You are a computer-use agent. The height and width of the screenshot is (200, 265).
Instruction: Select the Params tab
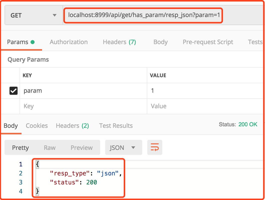[21, 42]
